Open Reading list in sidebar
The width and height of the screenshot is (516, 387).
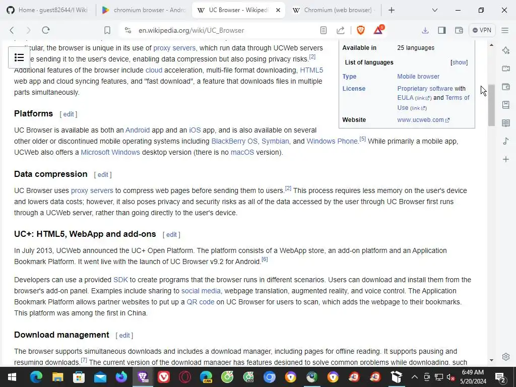[x=506, y=123]
